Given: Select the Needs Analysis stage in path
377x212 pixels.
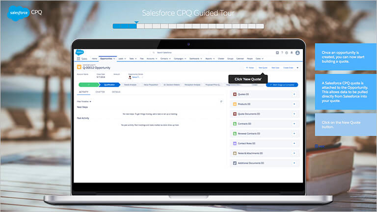Looking at the screenshot, I should click(130, 84).
